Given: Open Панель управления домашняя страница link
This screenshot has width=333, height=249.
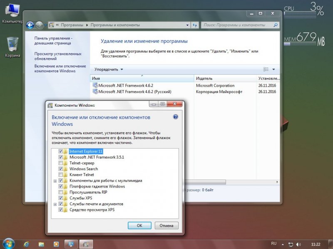Looking at the screenshot, I should pyautogui.click(x=53, y=41).
